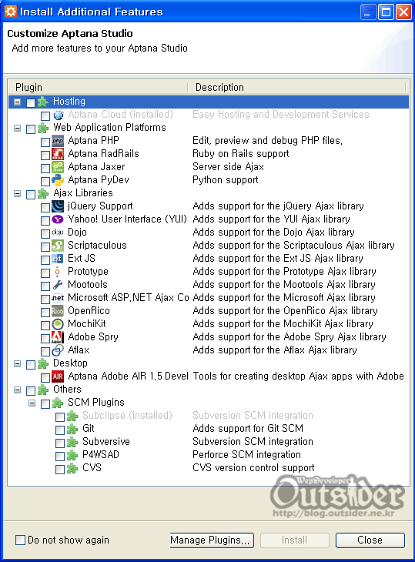Click 'Perforce SCM integration' description
The width and height of the screenshot is (415, 562).
pos(246,455)
